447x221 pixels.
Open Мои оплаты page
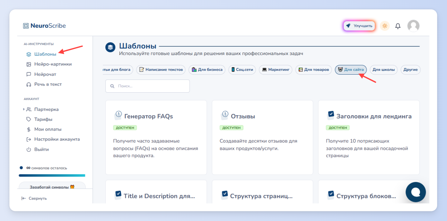pos(48,129)
